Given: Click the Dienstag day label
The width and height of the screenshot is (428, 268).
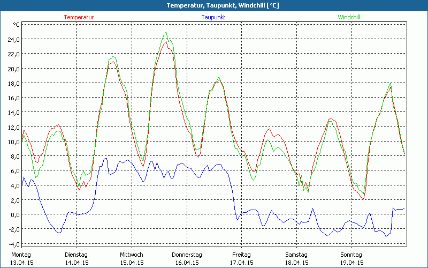Looking at the screenshot, I should pyautogui.click(x=77, y=255).
